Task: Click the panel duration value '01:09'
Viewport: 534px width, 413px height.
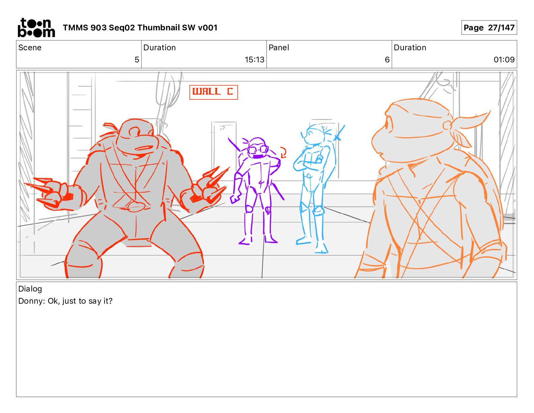Action: 504,60
